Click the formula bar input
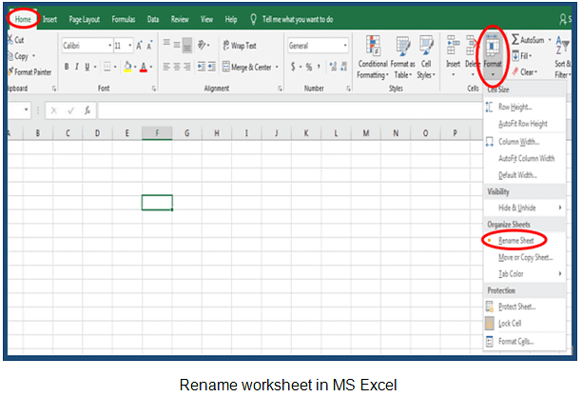The height and width of the screenshot is (397, 582). click(x=290, y=110)
